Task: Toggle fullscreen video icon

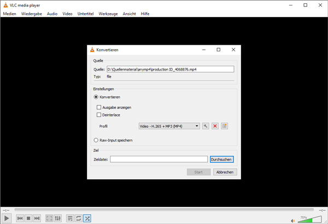Action: click(49, 219)
